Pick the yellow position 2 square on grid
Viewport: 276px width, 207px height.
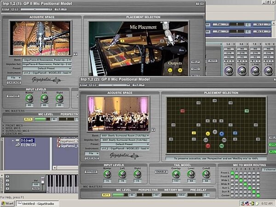(194, 133)
